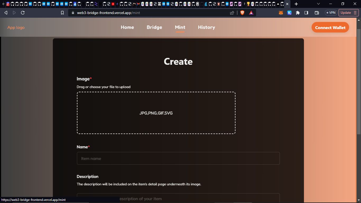
Task: Select the Mint nav item
Action: [180, 27]
